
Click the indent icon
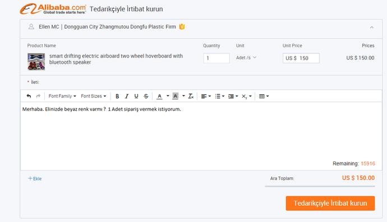click(x=231, y=96)
